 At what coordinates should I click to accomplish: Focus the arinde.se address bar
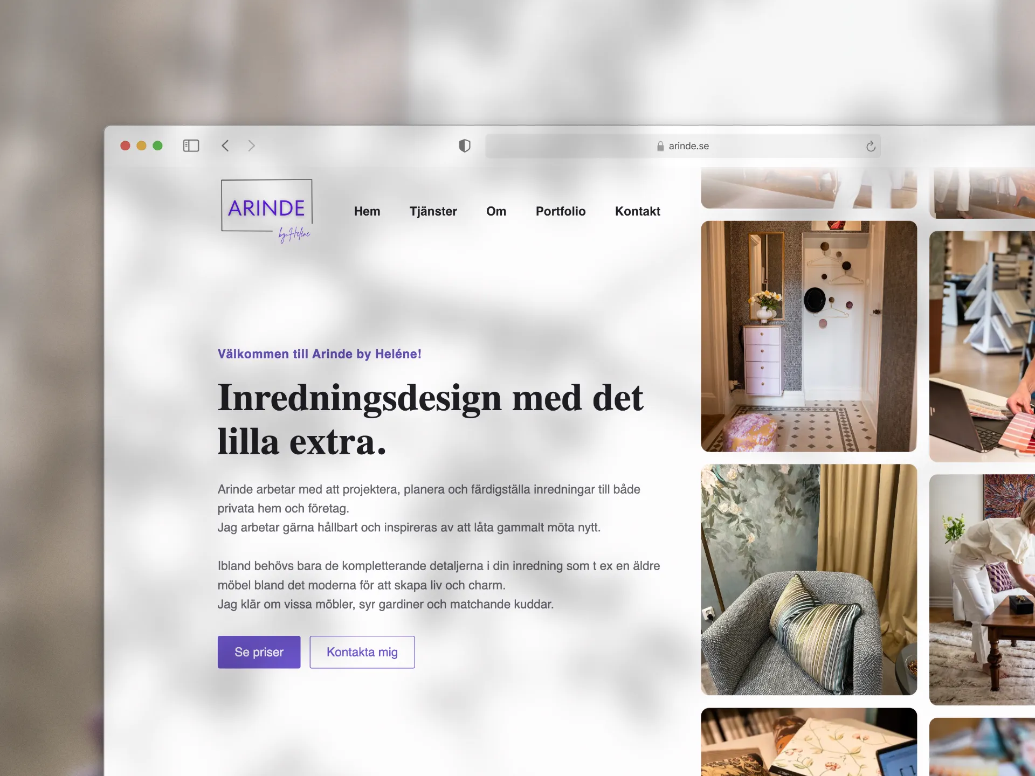683,146
